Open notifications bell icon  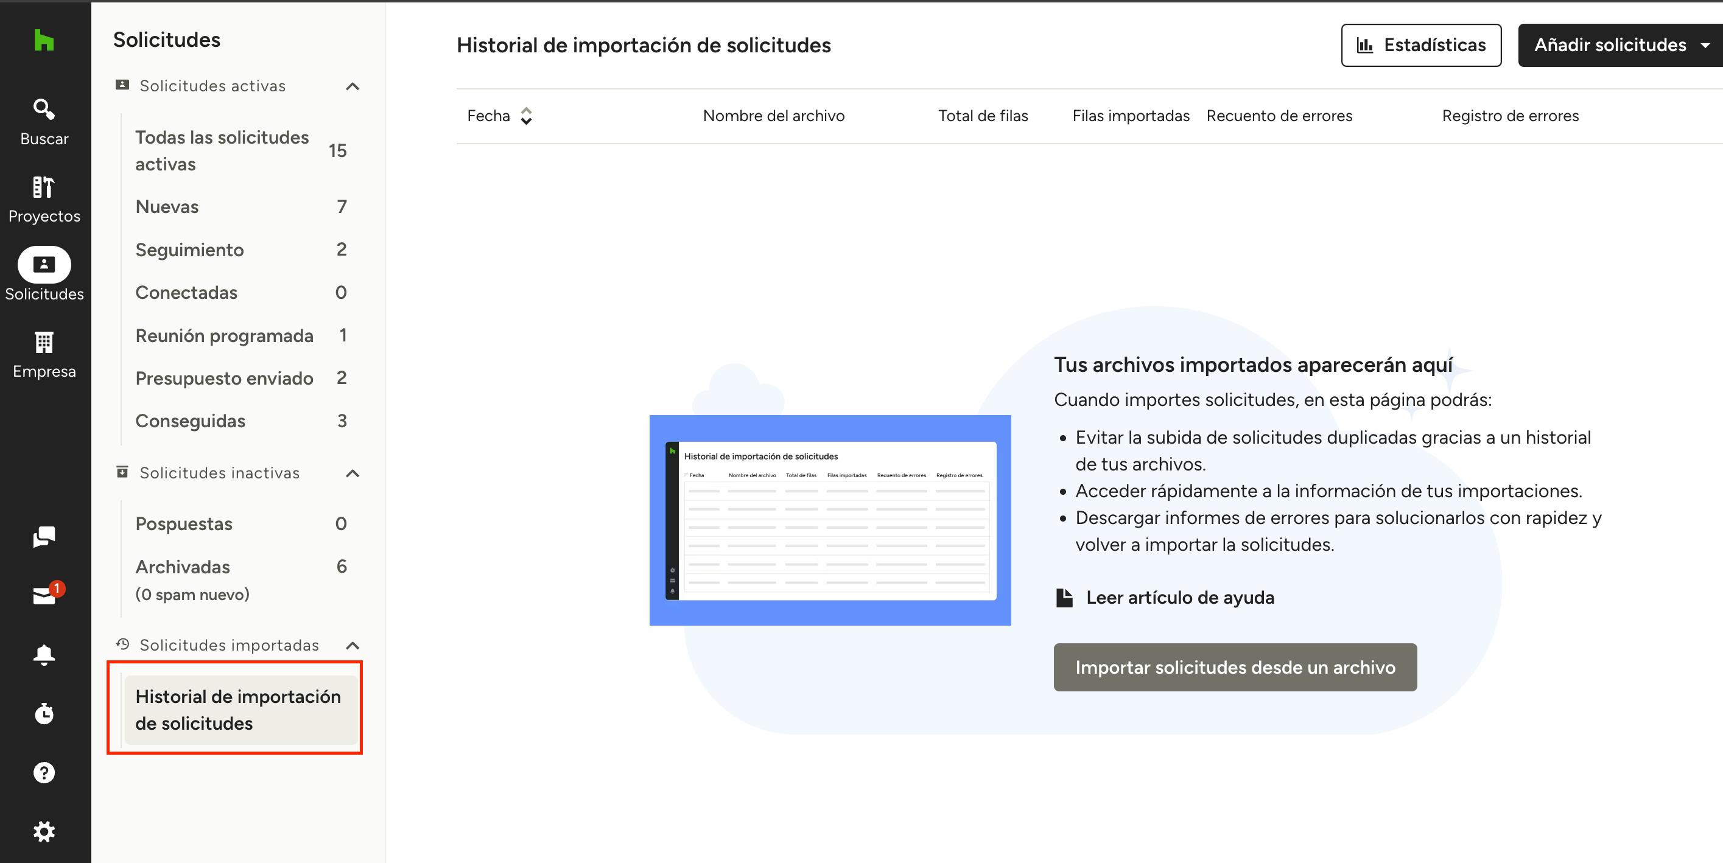[44, 654]
